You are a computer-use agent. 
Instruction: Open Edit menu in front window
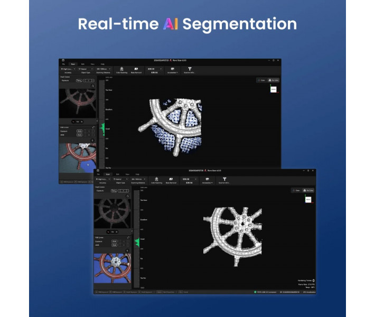117,174
